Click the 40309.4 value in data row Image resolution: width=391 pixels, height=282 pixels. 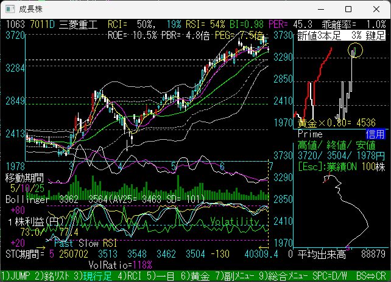click(x=261, y=255)
